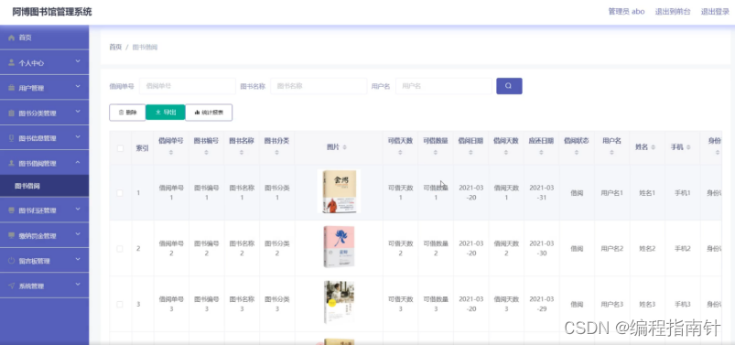This screenshot has height=345, width=735.
Task: Check the checkbox for row 1
Action: click(120, 193)
